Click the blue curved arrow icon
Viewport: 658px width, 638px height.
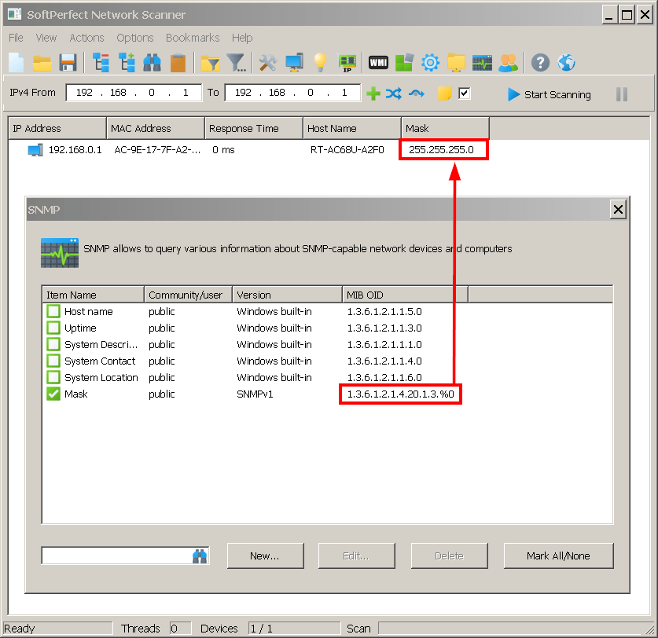[417, 93]
